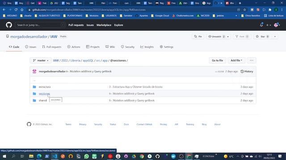
Task: Open the notifications bell
Action: coord(261,25)
